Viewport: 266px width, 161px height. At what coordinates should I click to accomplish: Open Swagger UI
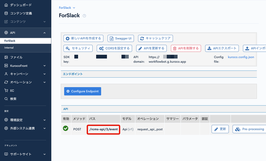[121, 38]
